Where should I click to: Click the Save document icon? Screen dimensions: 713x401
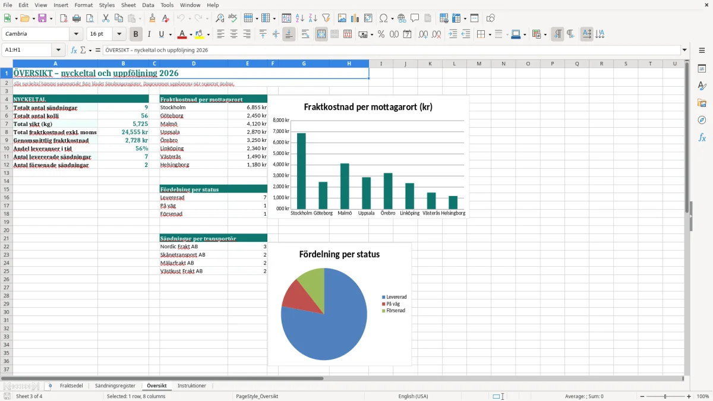pos(42,18)
